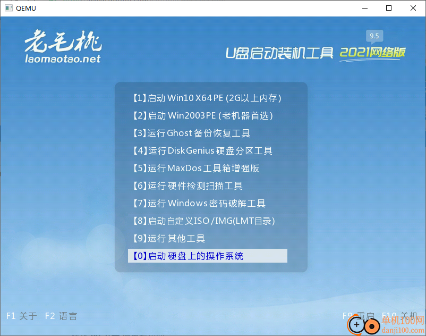
Task: Click the F2 语言 (Language) label
Action: (61, 316)
